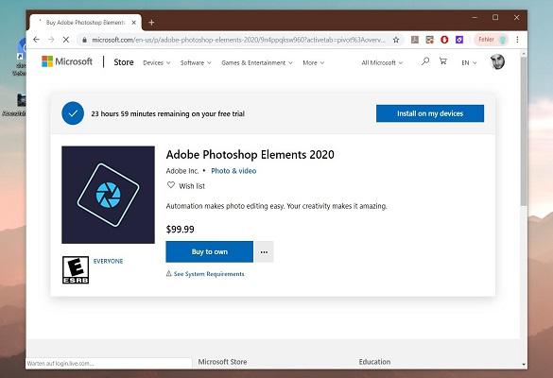553x378 pixels.
Task: Click the blue checkmark trial icon
Action: pos(73,113)
